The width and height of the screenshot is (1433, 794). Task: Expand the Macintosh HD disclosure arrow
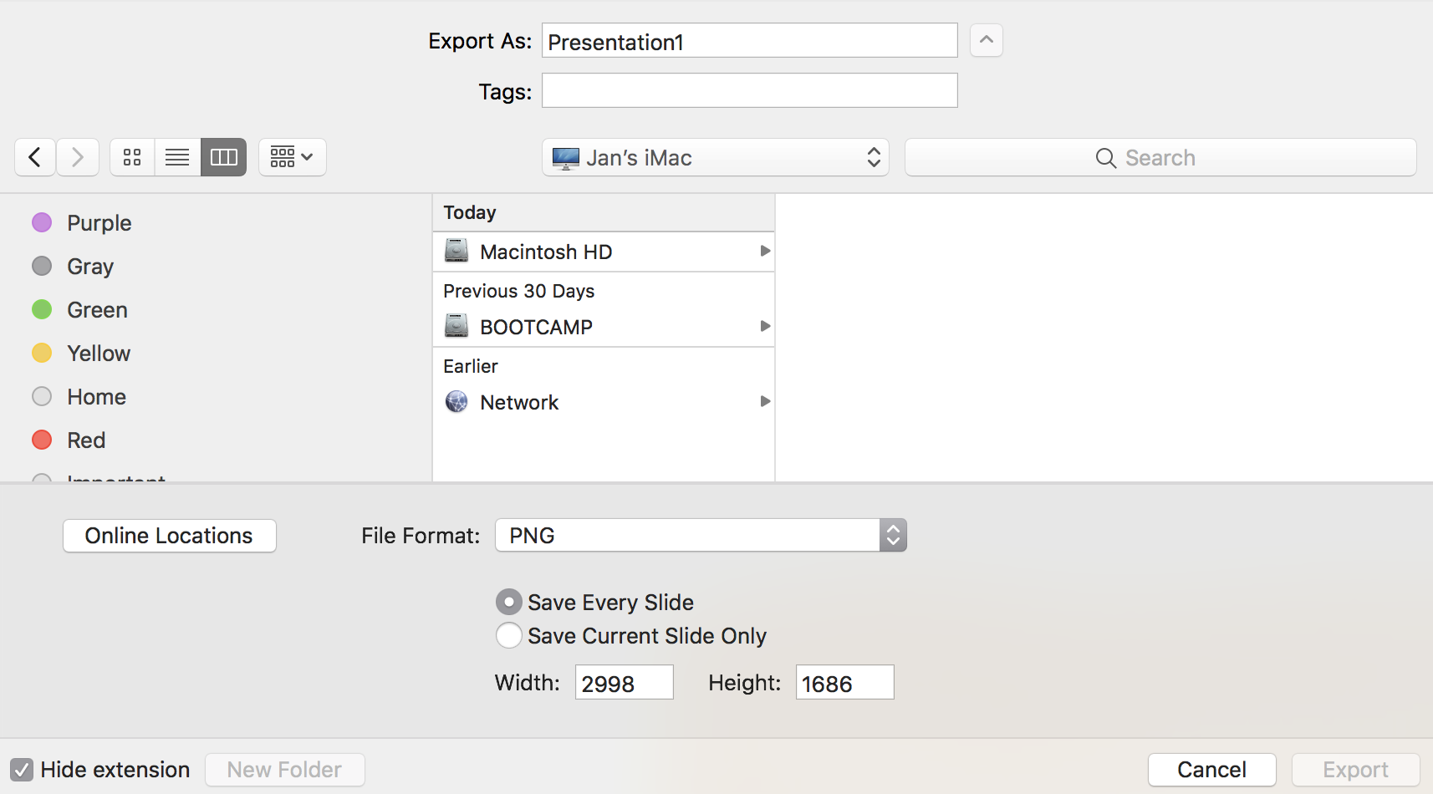coord(764,251)
